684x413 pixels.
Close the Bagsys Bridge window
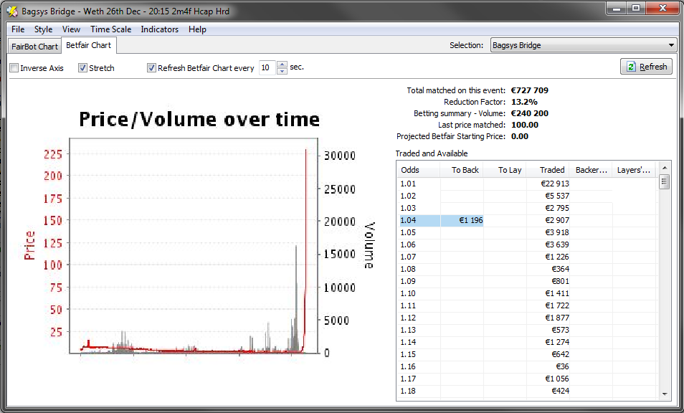click(662, 9)
